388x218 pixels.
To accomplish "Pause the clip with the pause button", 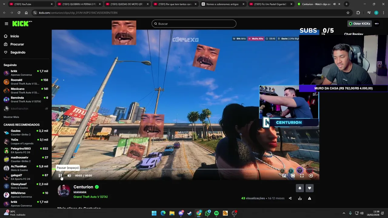I will 60,175.
